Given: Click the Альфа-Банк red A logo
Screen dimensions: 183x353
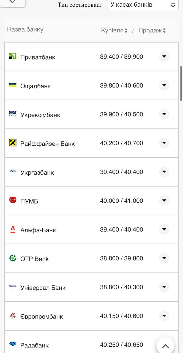Looking at the screenshot, I should pyautogui.click(x=13, y=229).
